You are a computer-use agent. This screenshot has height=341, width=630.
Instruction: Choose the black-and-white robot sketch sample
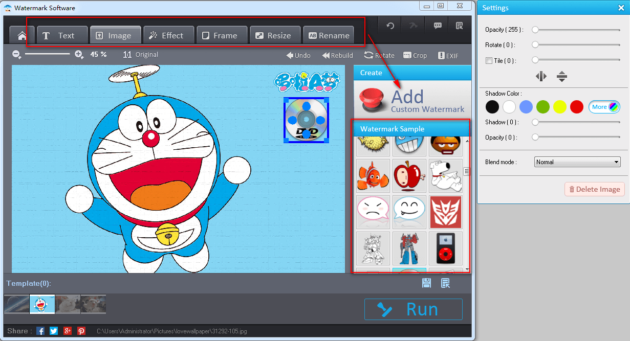373,248
